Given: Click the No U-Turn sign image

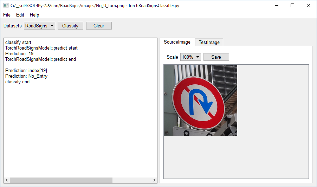Looking at the screenshot, I should [200, 100].
